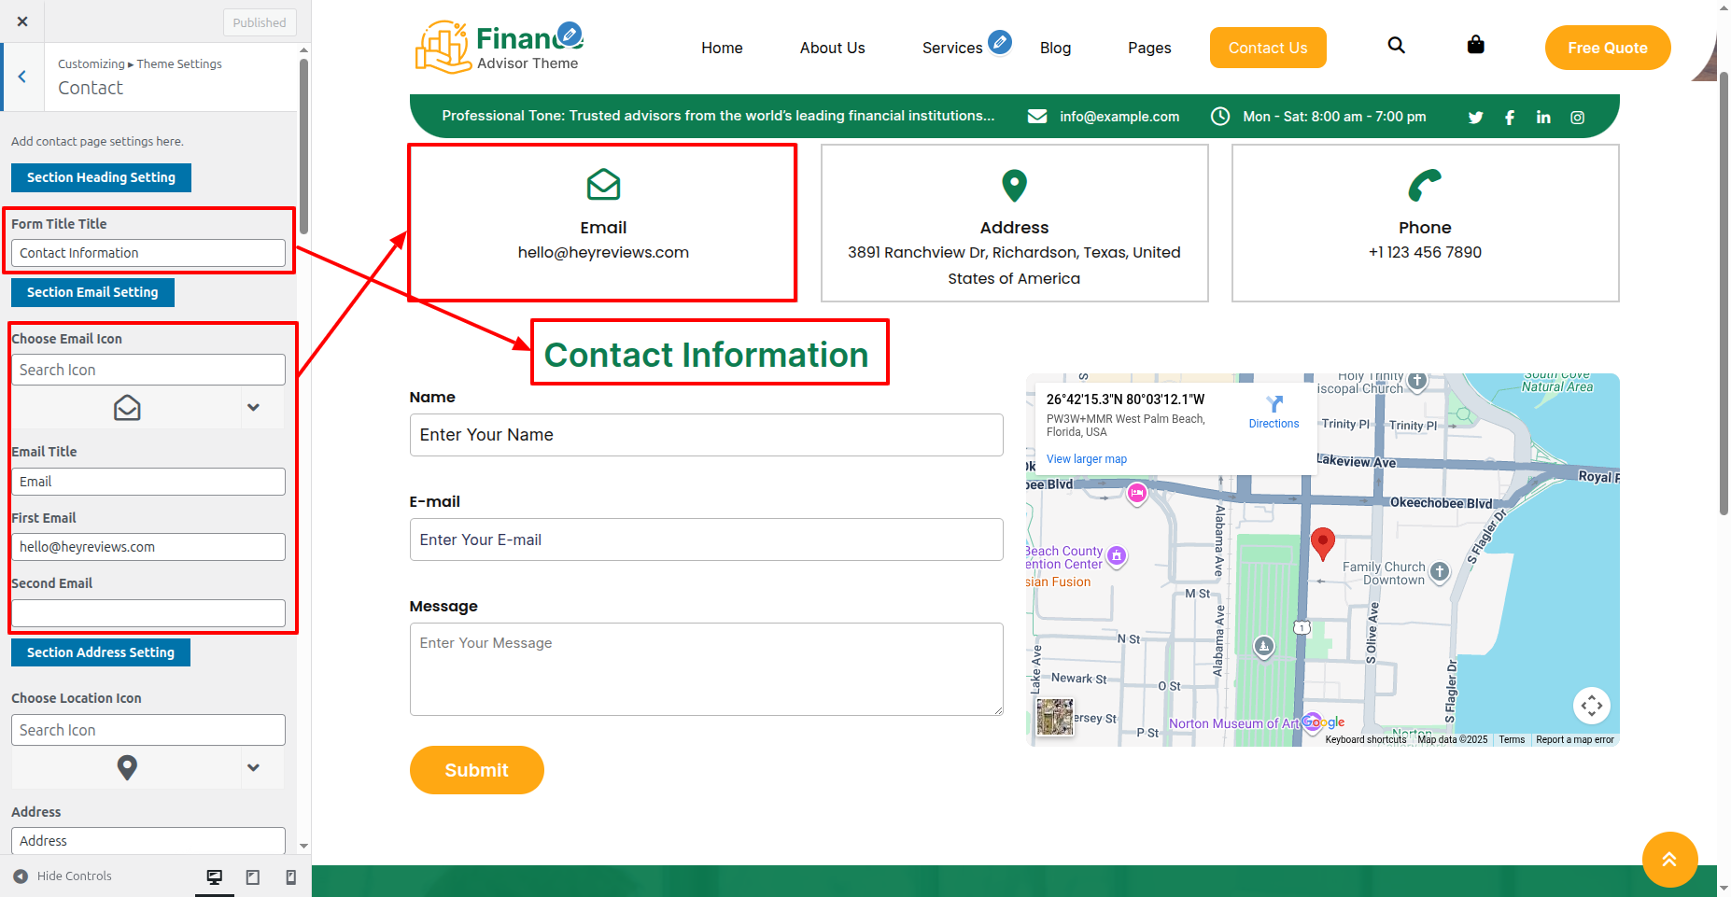The width and height of the screenshot is (1731, 897).
Task: Click the Facebook icon in top bar
Action: (x=1510, y=118)
